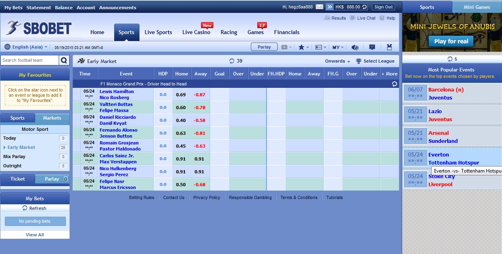
Task: Open My Bets in top menu
Action: tap(13, 8)
